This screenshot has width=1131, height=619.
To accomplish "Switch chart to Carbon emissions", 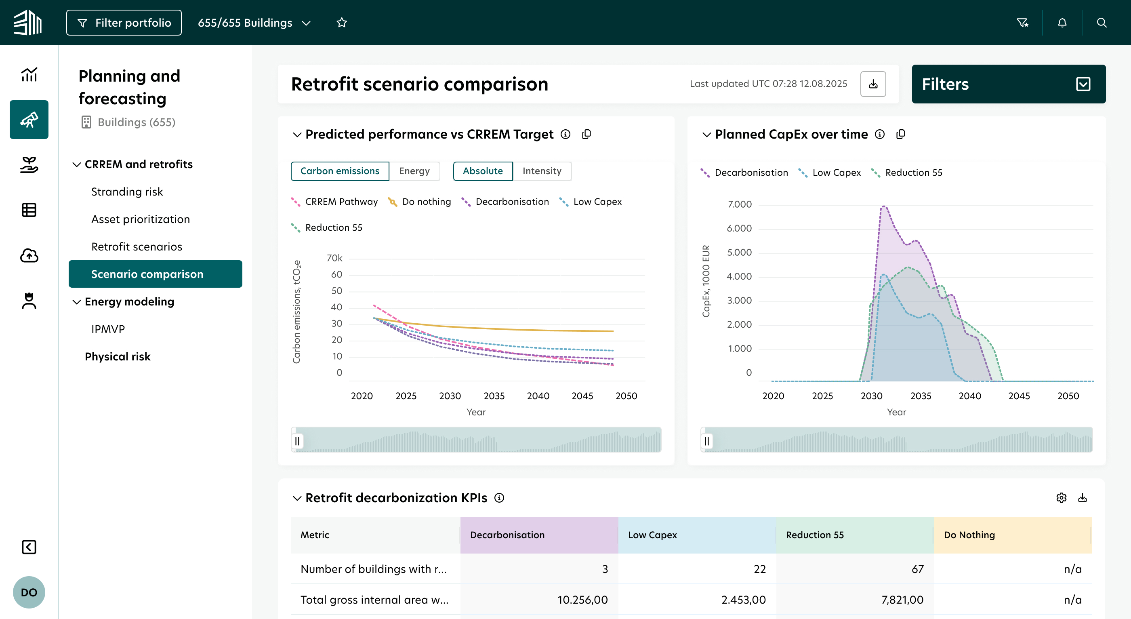I will 340,171.
